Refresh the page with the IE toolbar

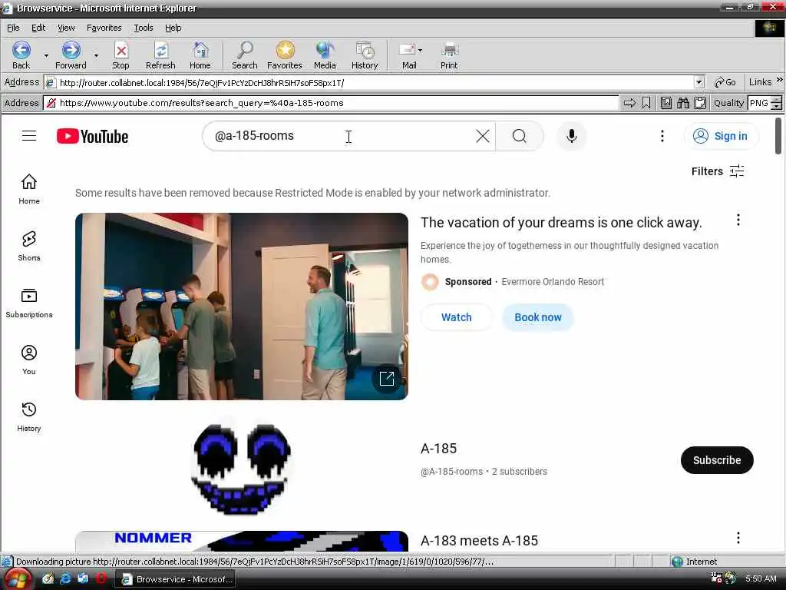point(160,55)
